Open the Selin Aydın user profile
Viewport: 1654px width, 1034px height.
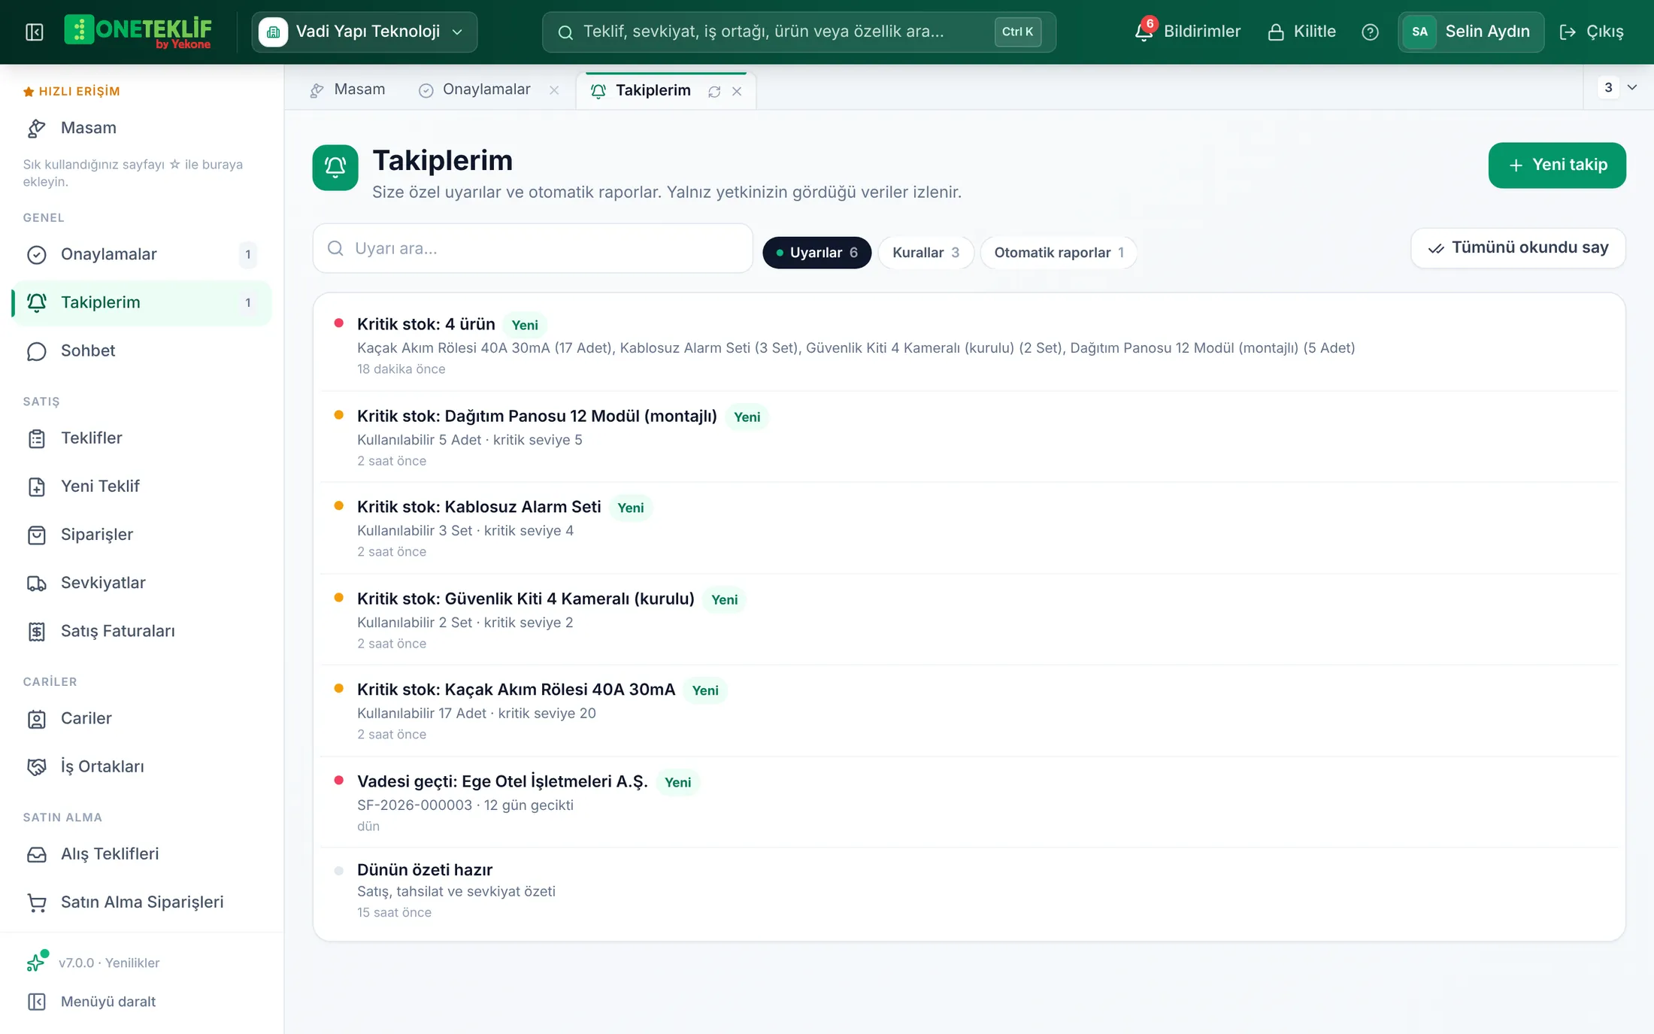pos(1471,32)
